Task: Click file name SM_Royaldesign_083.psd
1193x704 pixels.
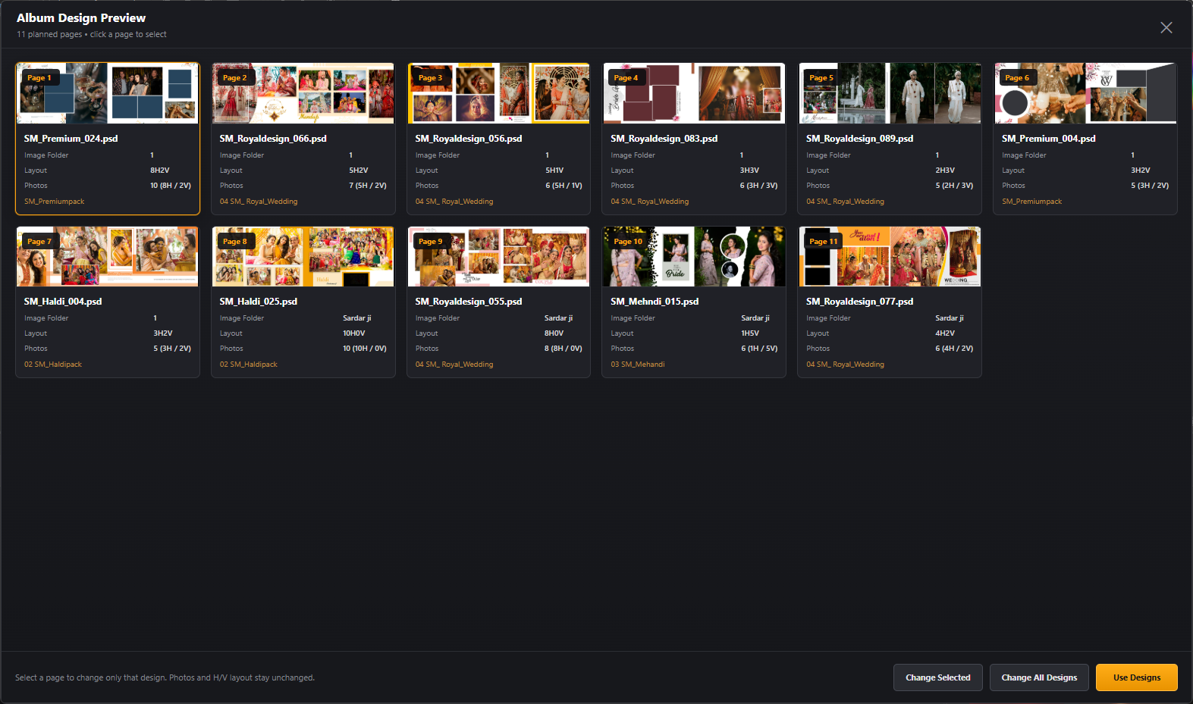Action: point(664,139)
